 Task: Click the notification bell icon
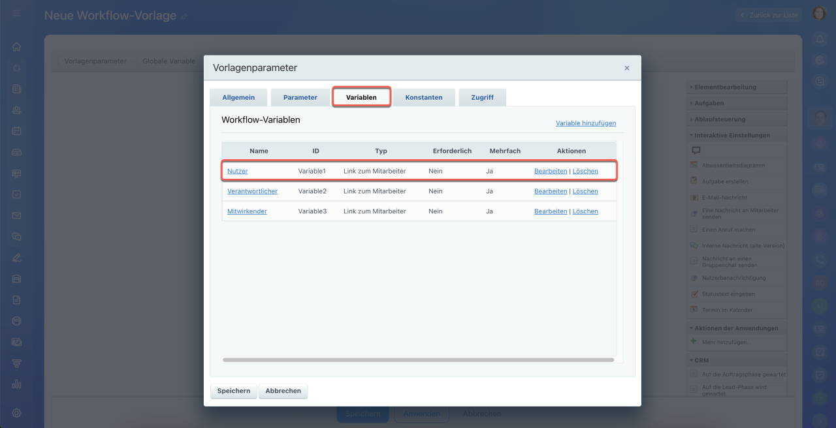[820, 40]
